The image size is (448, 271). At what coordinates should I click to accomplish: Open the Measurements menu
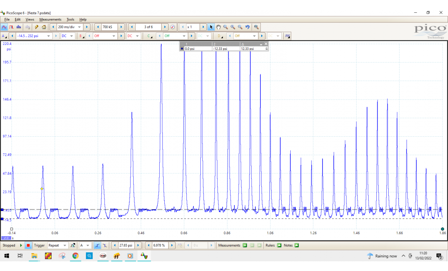click(50, 19)
